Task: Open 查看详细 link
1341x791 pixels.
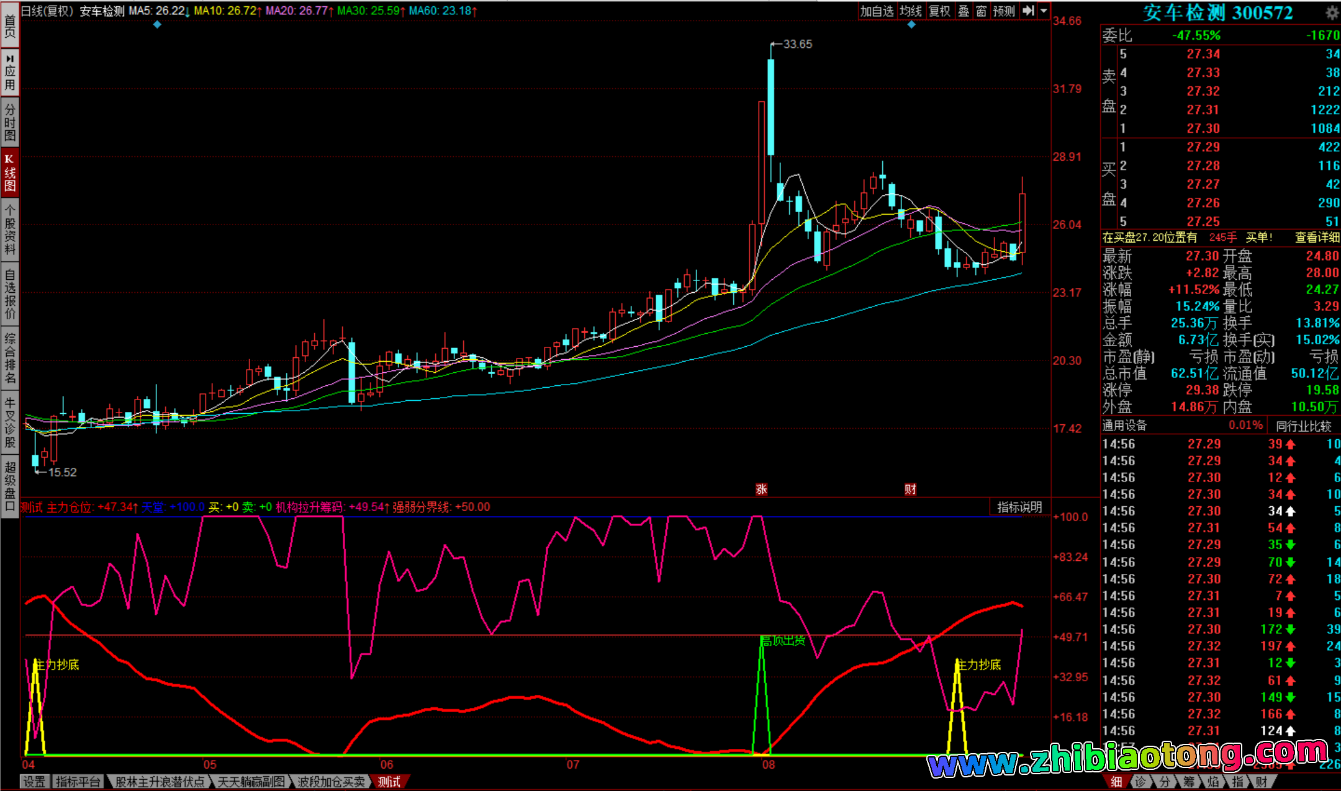Action: (x=1317, y=238)
